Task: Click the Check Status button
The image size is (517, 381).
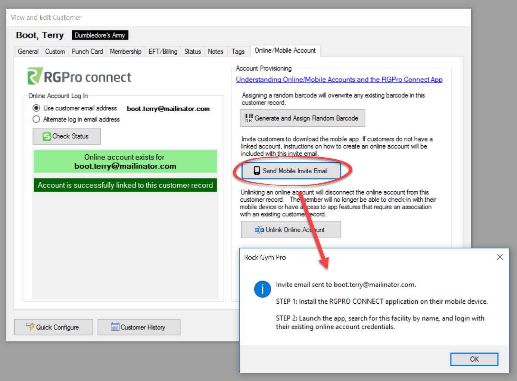Action: tap(67, 136)
